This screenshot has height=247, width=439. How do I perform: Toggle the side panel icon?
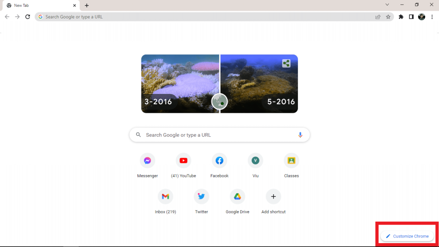(411, 17)
